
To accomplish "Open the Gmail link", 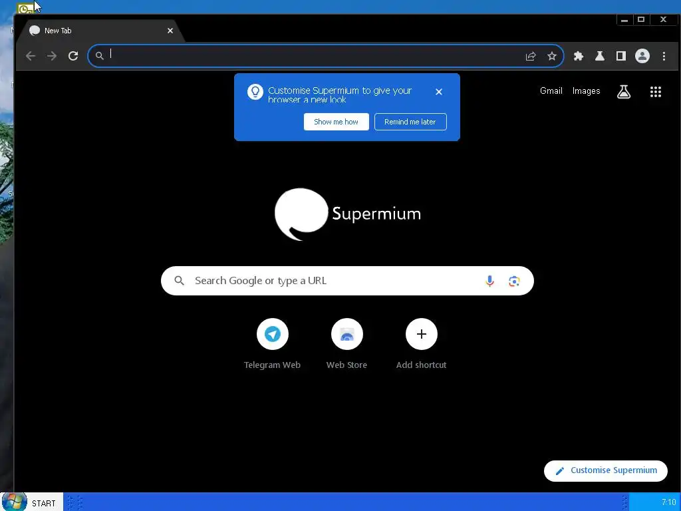I will [x=551, y=90].
